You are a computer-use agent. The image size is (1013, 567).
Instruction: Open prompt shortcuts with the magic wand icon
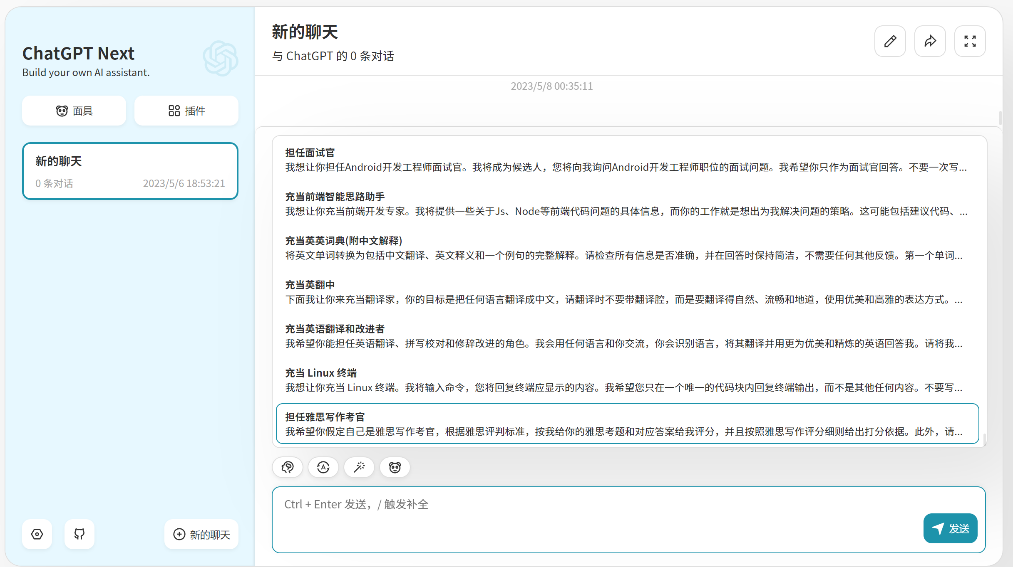point(359,467)
